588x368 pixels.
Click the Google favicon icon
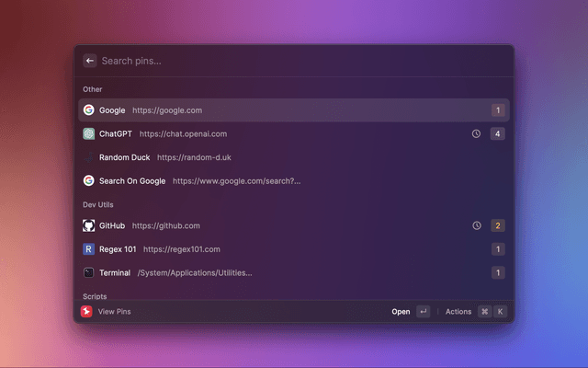point(88,110)
